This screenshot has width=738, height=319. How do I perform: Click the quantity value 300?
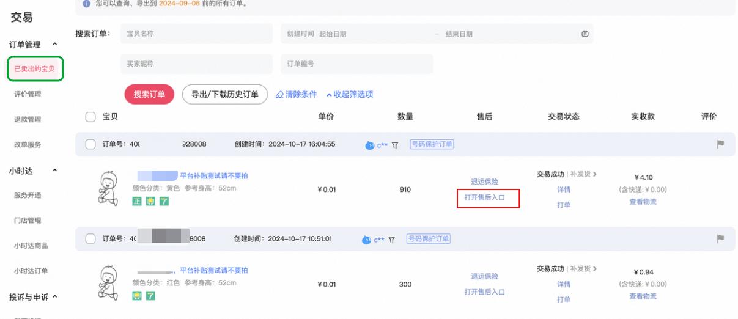[405, 284]
